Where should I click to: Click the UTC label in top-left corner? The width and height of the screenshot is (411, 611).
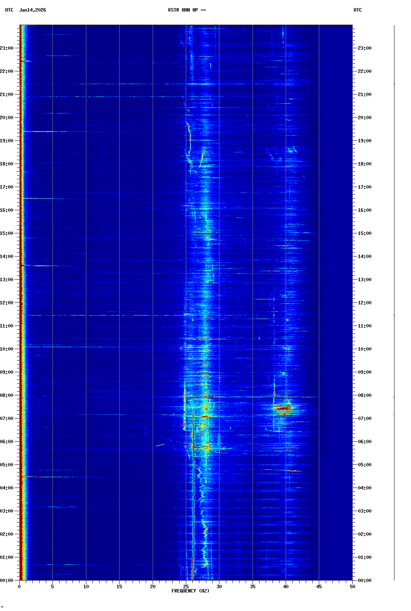[9, 10]
